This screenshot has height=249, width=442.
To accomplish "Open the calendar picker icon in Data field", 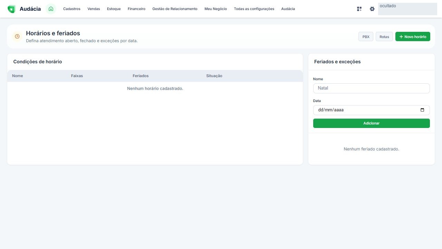I will point(422,110).
